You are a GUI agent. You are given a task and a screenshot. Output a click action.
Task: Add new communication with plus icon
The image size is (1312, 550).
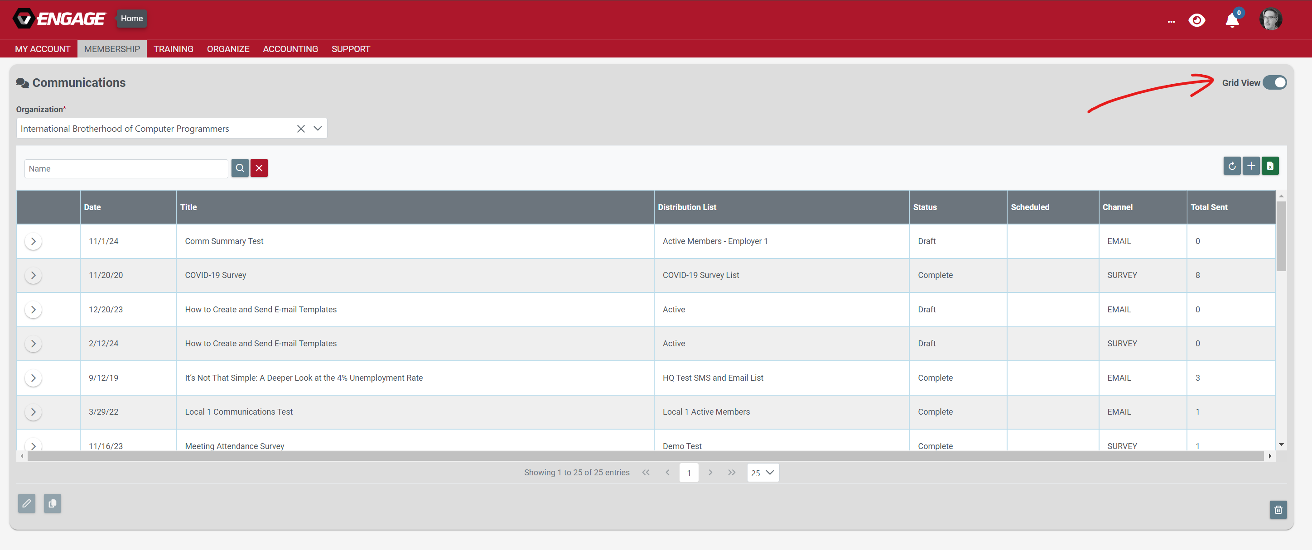point(1251,166)
